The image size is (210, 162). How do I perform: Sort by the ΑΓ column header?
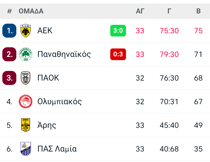coord(140,11)
